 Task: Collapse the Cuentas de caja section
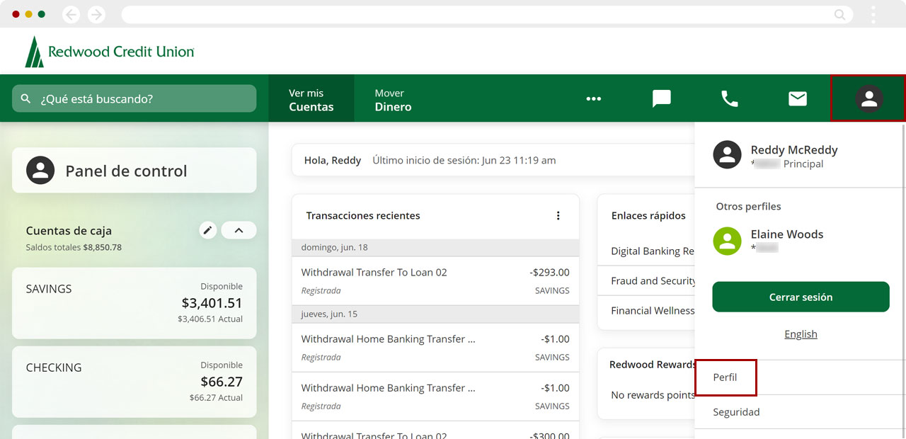pyautogui.click(x=239, y=230)
